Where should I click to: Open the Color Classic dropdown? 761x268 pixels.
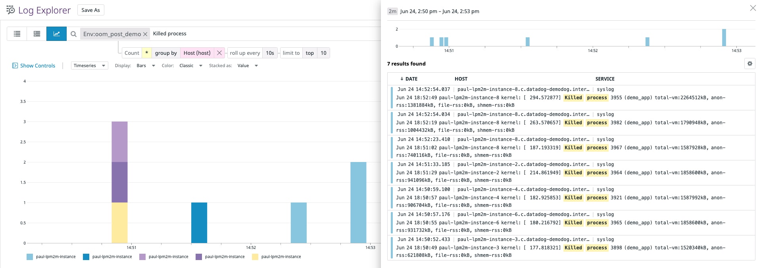(190, 66)
